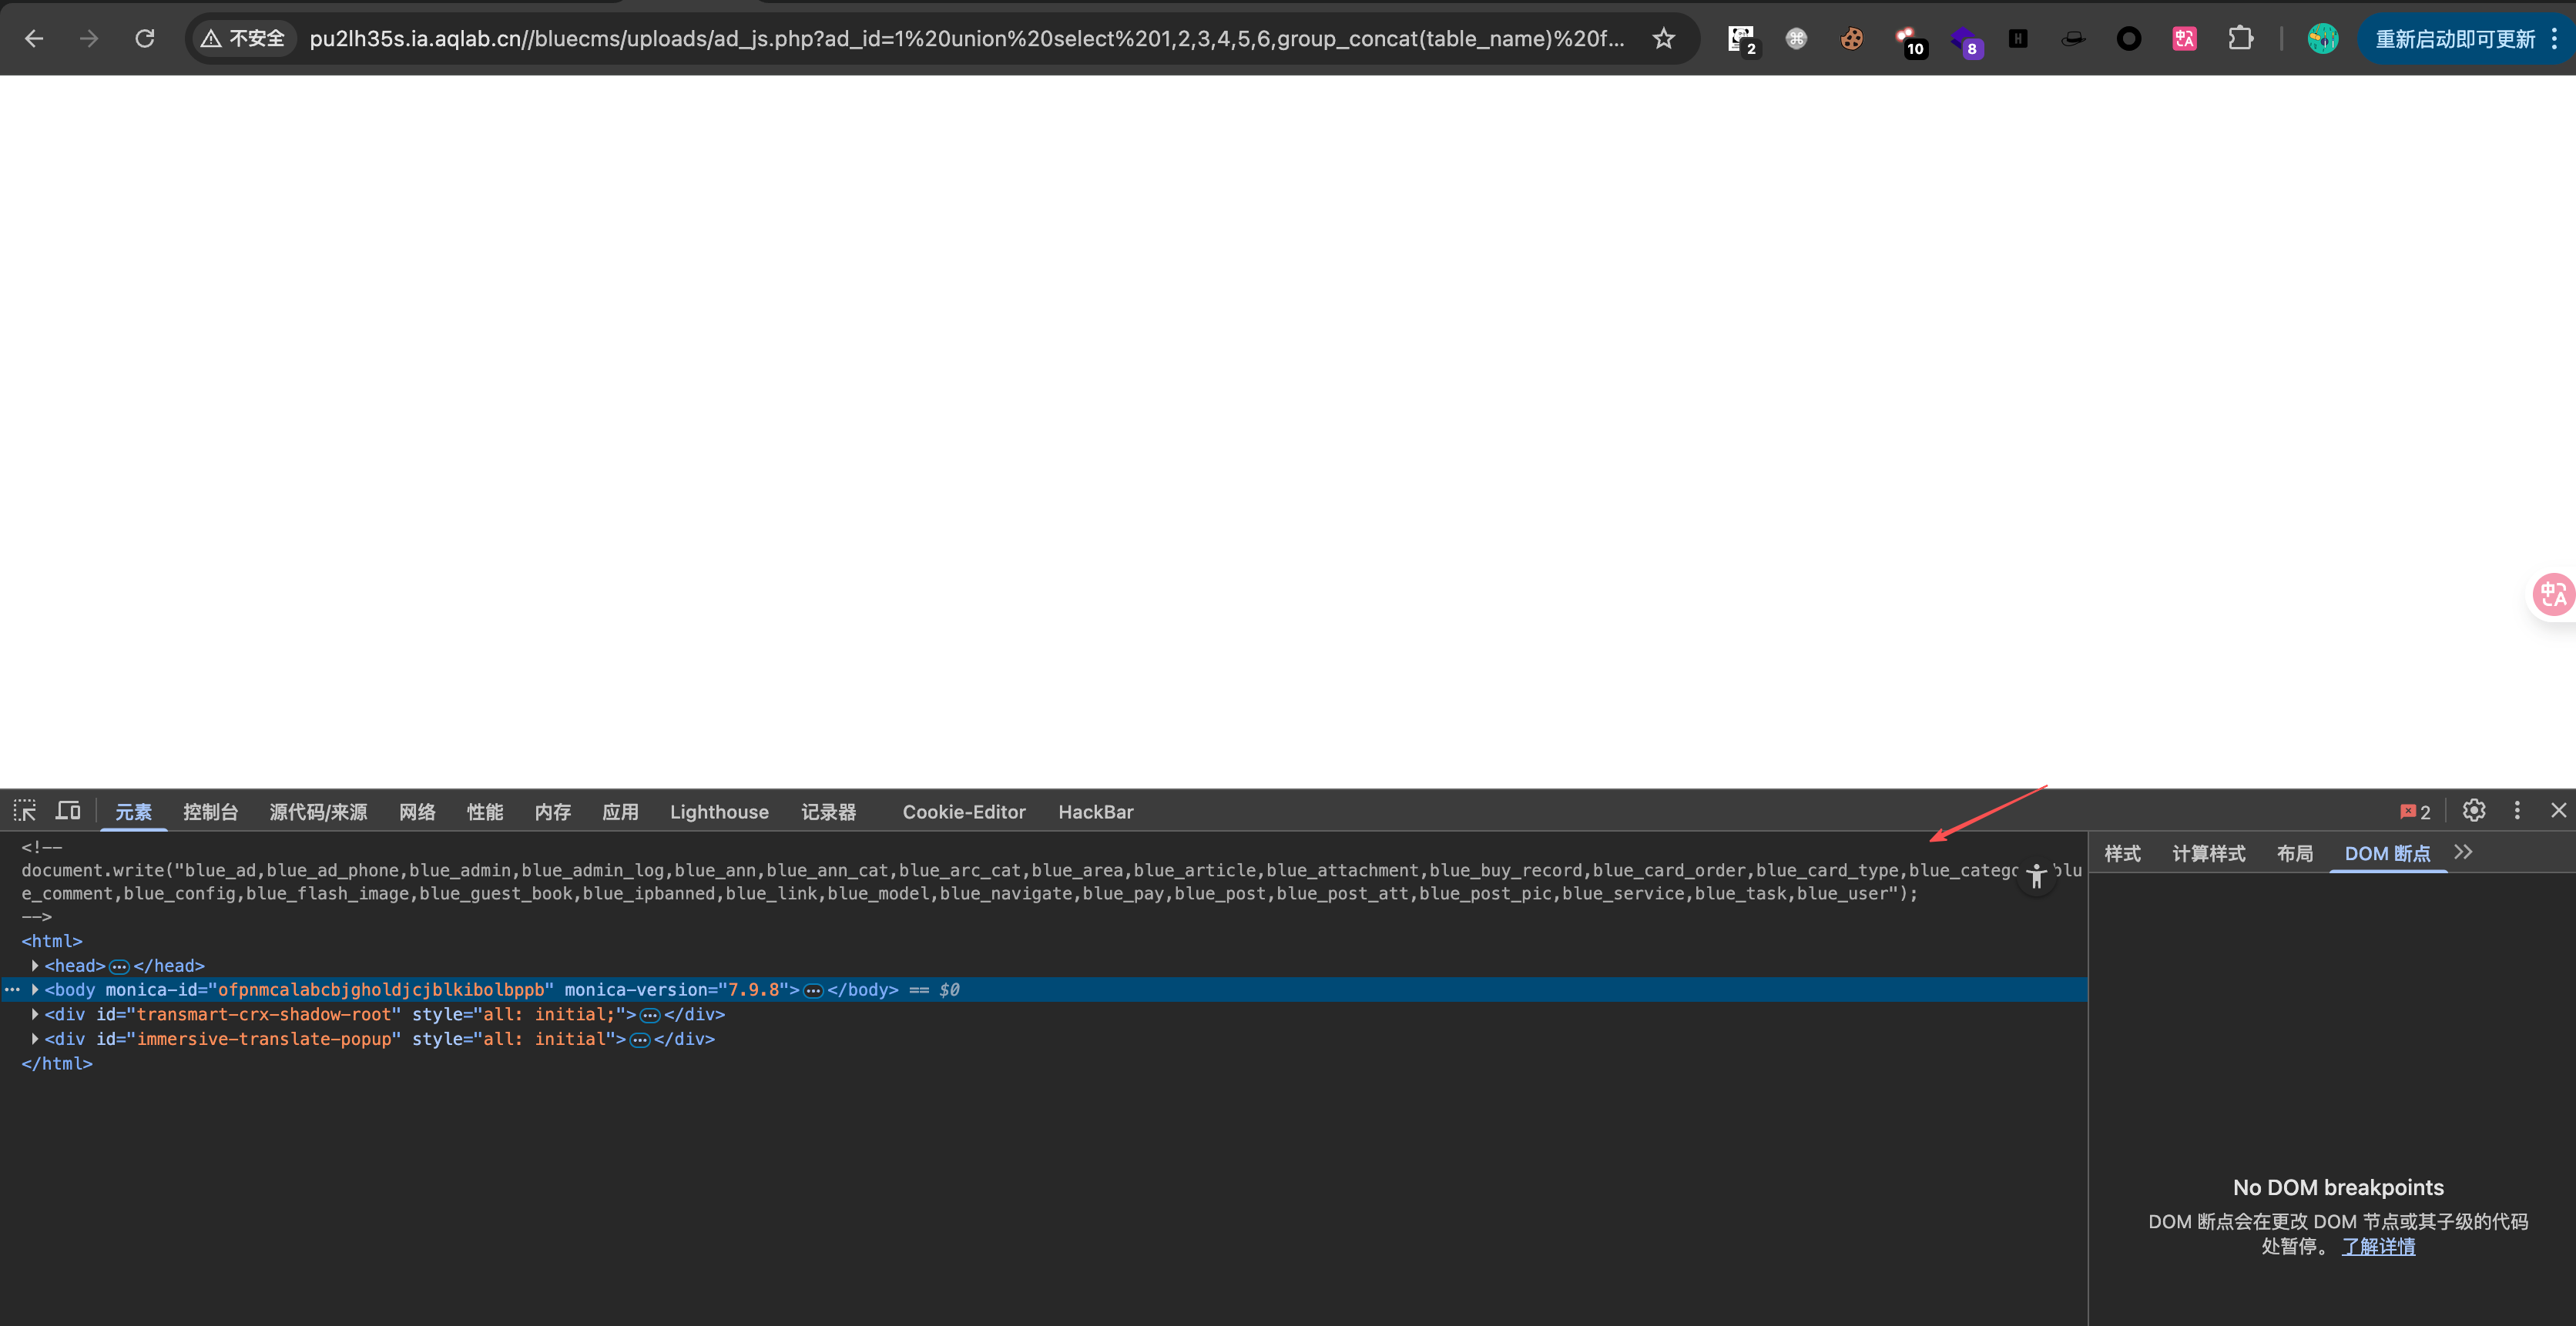
Task: Toggle the 不安全 site security indicator
Action: click(244, 39)
